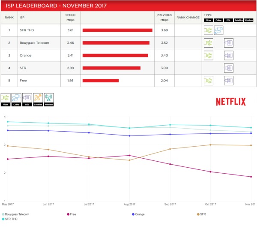257x229 pixels.
Task: Click the Cable icon in SFR THD row
Action: coord(218,30)
